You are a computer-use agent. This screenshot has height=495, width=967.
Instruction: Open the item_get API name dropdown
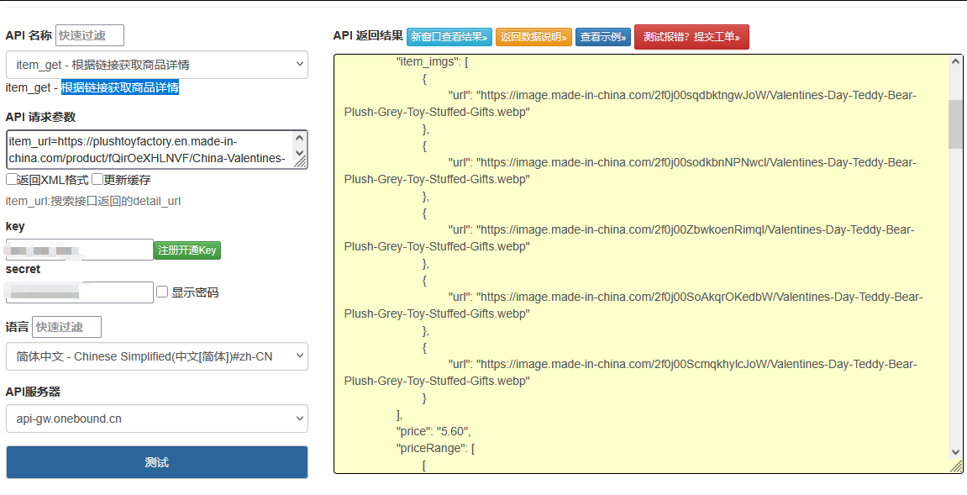point(156,64)
